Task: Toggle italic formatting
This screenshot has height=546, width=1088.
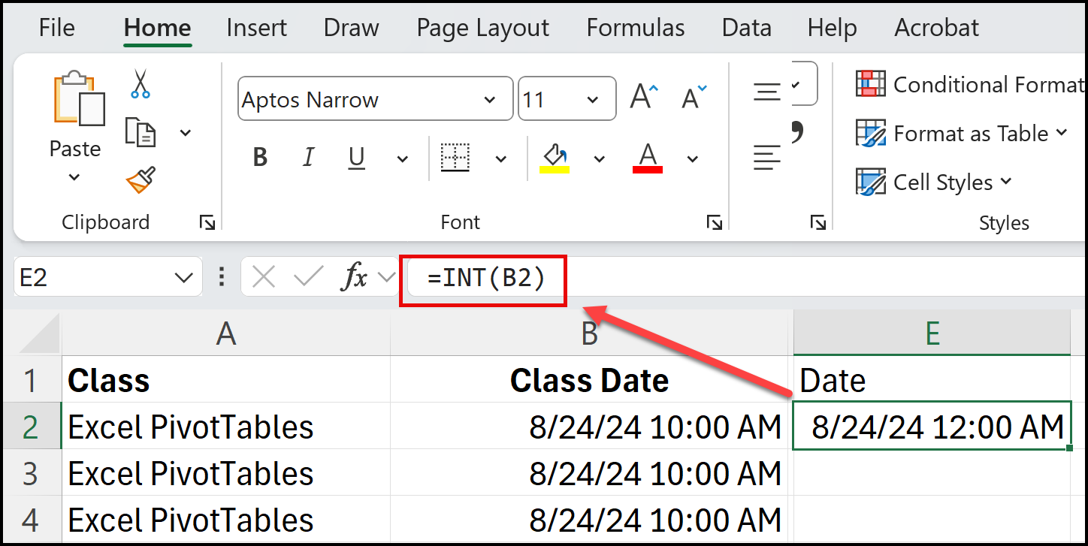Action: coord(308,158)
